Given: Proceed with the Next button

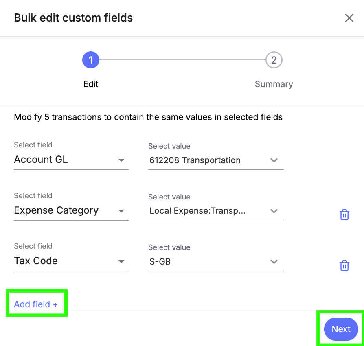Looking at the screenshot, I should click(341, 329).
